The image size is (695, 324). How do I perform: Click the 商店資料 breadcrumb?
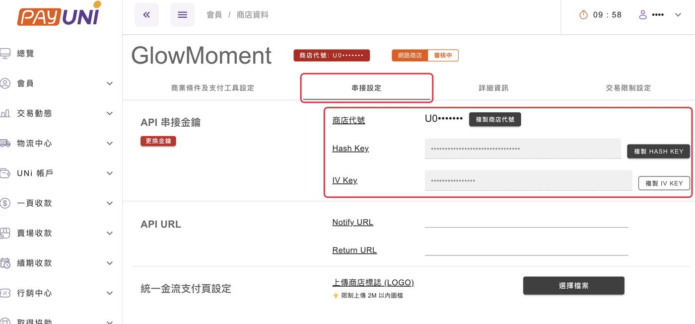point(253,15)
